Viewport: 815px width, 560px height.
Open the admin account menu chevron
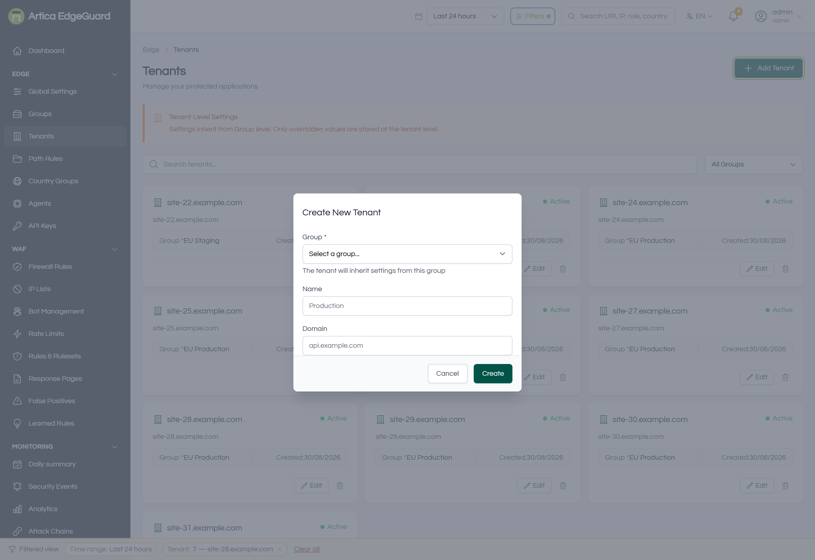tap(800, 16)
